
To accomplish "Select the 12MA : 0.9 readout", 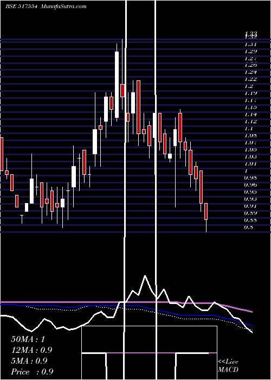I will (x=31, y=350).
